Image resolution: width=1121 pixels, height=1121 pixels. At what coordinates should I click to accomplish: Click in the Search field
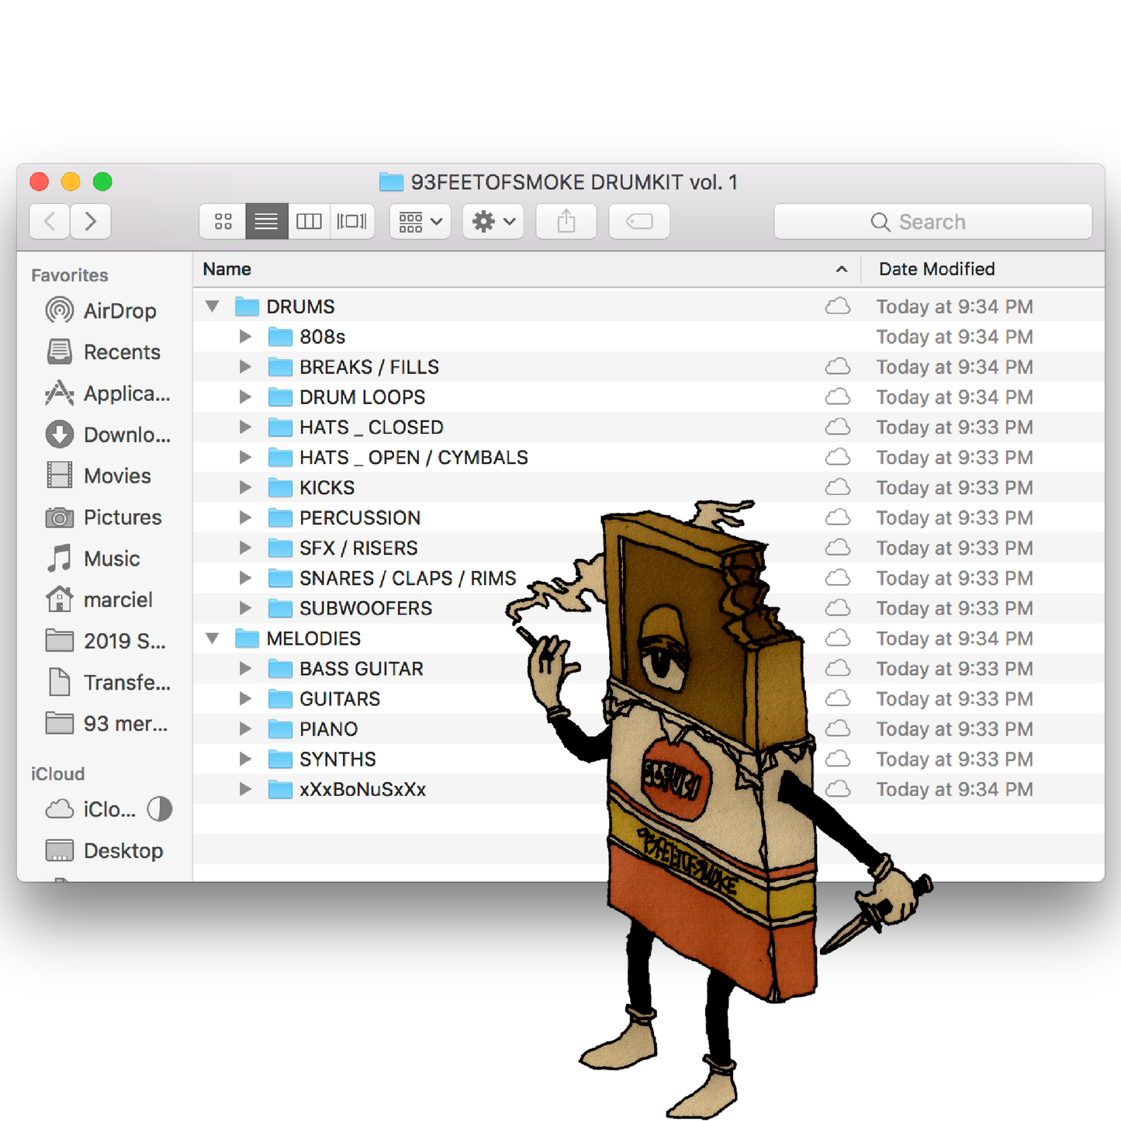pos(932,222)
